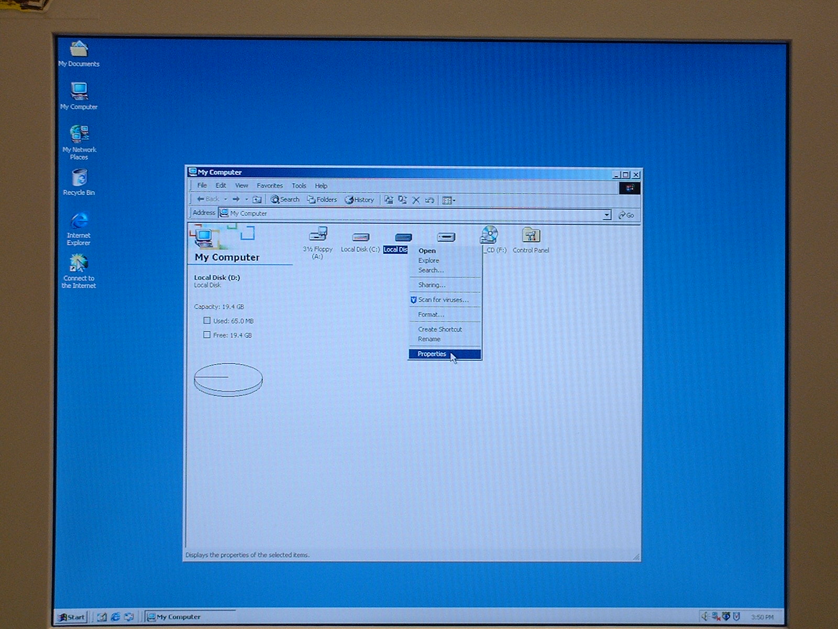Viewport: 838px width, 629px height.
Task: Select the Recycle Bin desktop icon
Action: (x=79, y=178)
